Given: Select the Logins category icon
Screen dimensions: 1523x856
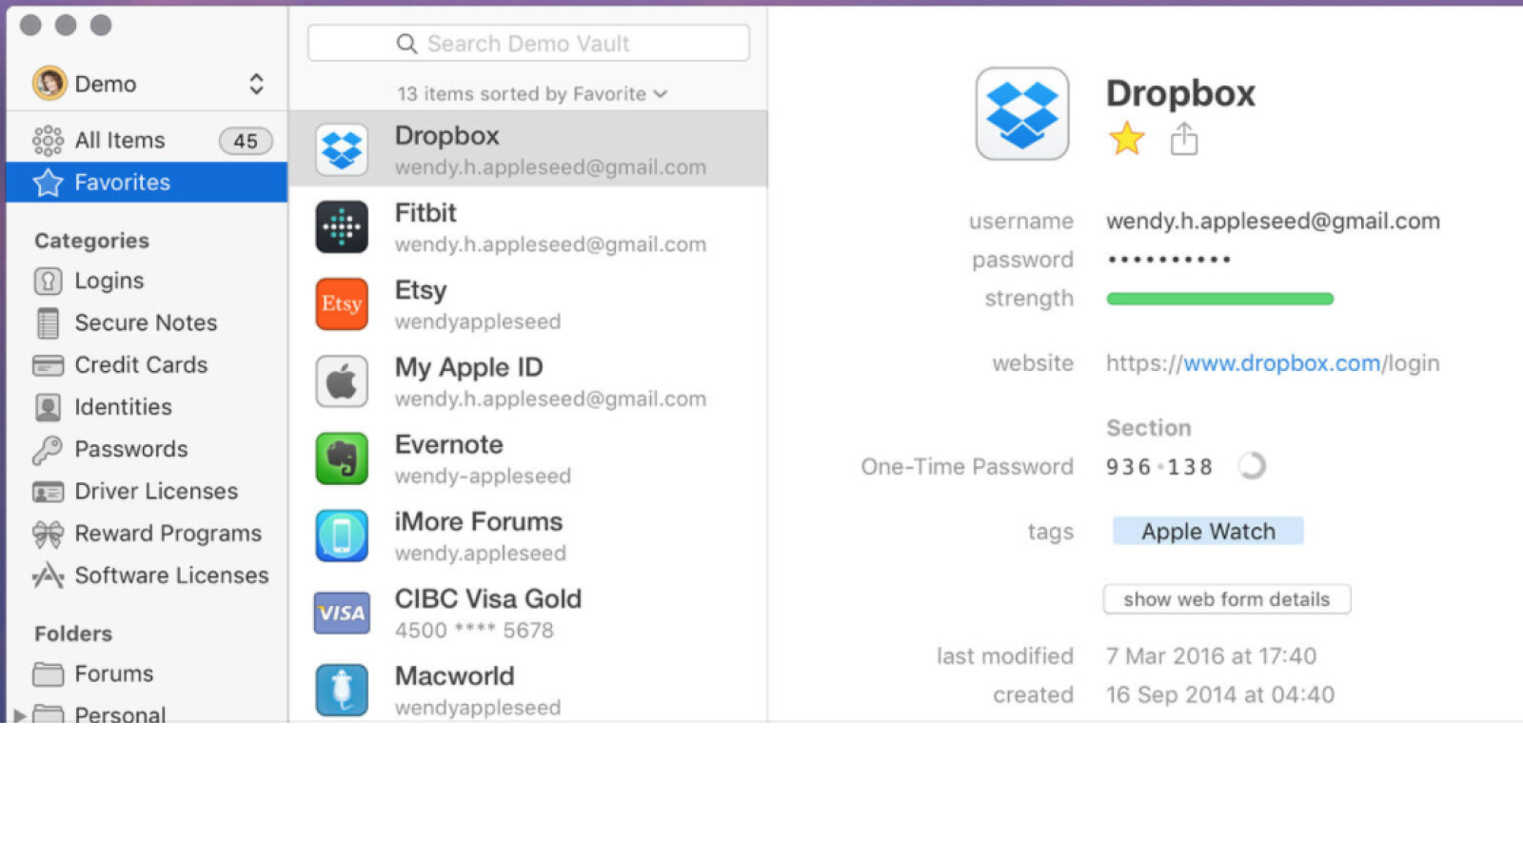Looking at the screenshot, I should pos(47,281).
